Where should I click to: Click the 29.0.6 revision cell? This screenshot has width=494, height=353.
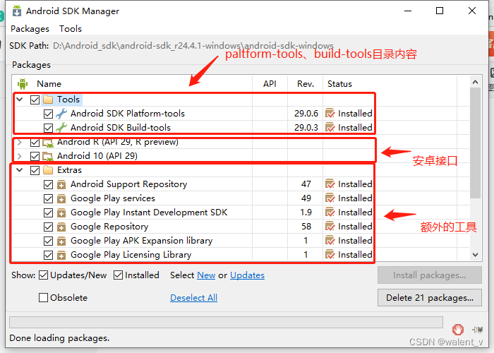click(306, 113)
